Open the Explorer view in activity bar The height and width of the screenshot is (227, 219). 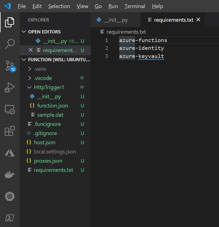pyautogui.click(x=9, y=22)
